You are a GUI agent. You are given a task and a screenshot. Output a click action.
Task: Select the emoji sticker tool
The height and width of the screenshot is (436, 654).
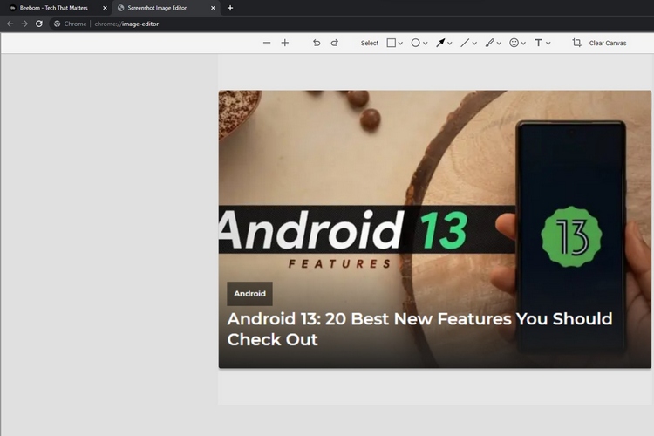coord(514,43)
